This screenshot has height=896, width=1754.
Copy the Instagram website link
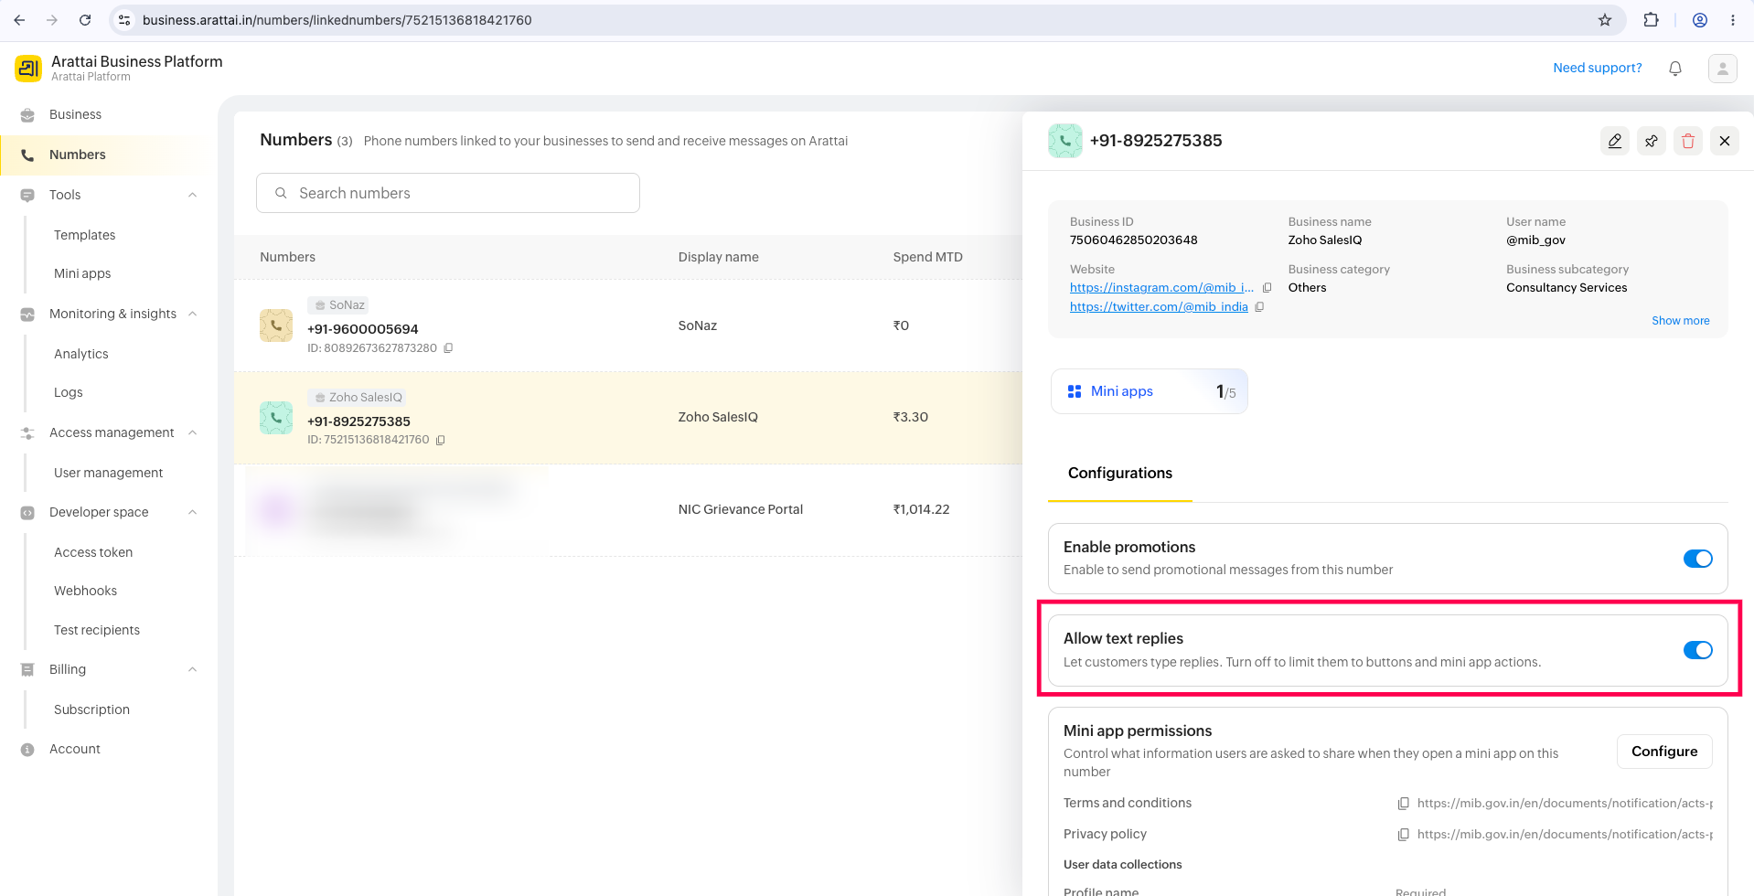pos(1267,288)
